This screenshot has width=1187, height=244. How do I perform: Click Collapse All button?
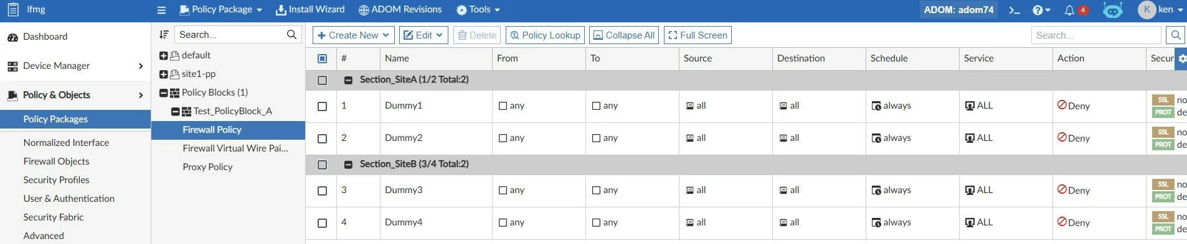624,35
